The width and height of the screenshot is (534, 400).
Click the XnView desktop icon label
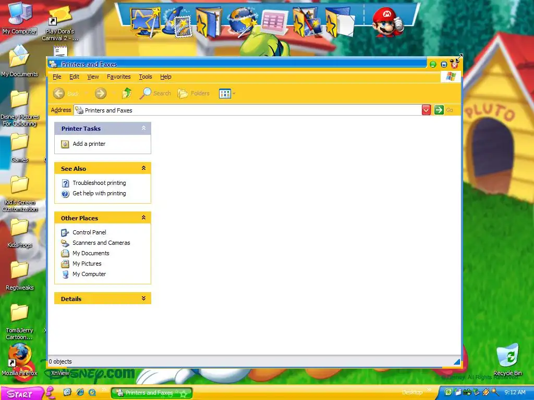60,373
